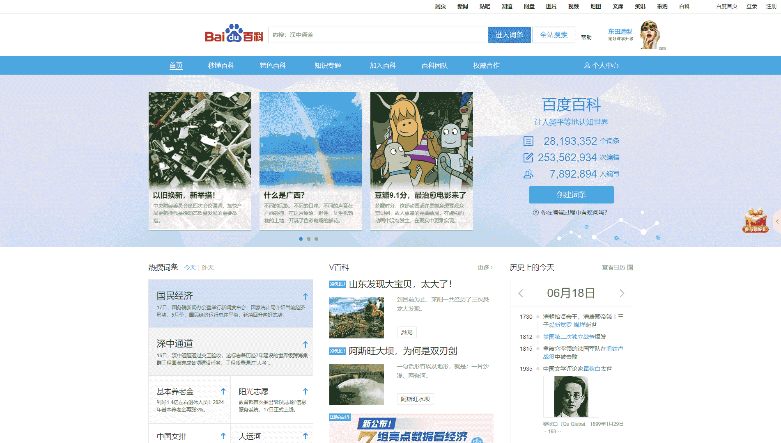Click the up arrow on 大运河 entry

[x=305, y=436]
